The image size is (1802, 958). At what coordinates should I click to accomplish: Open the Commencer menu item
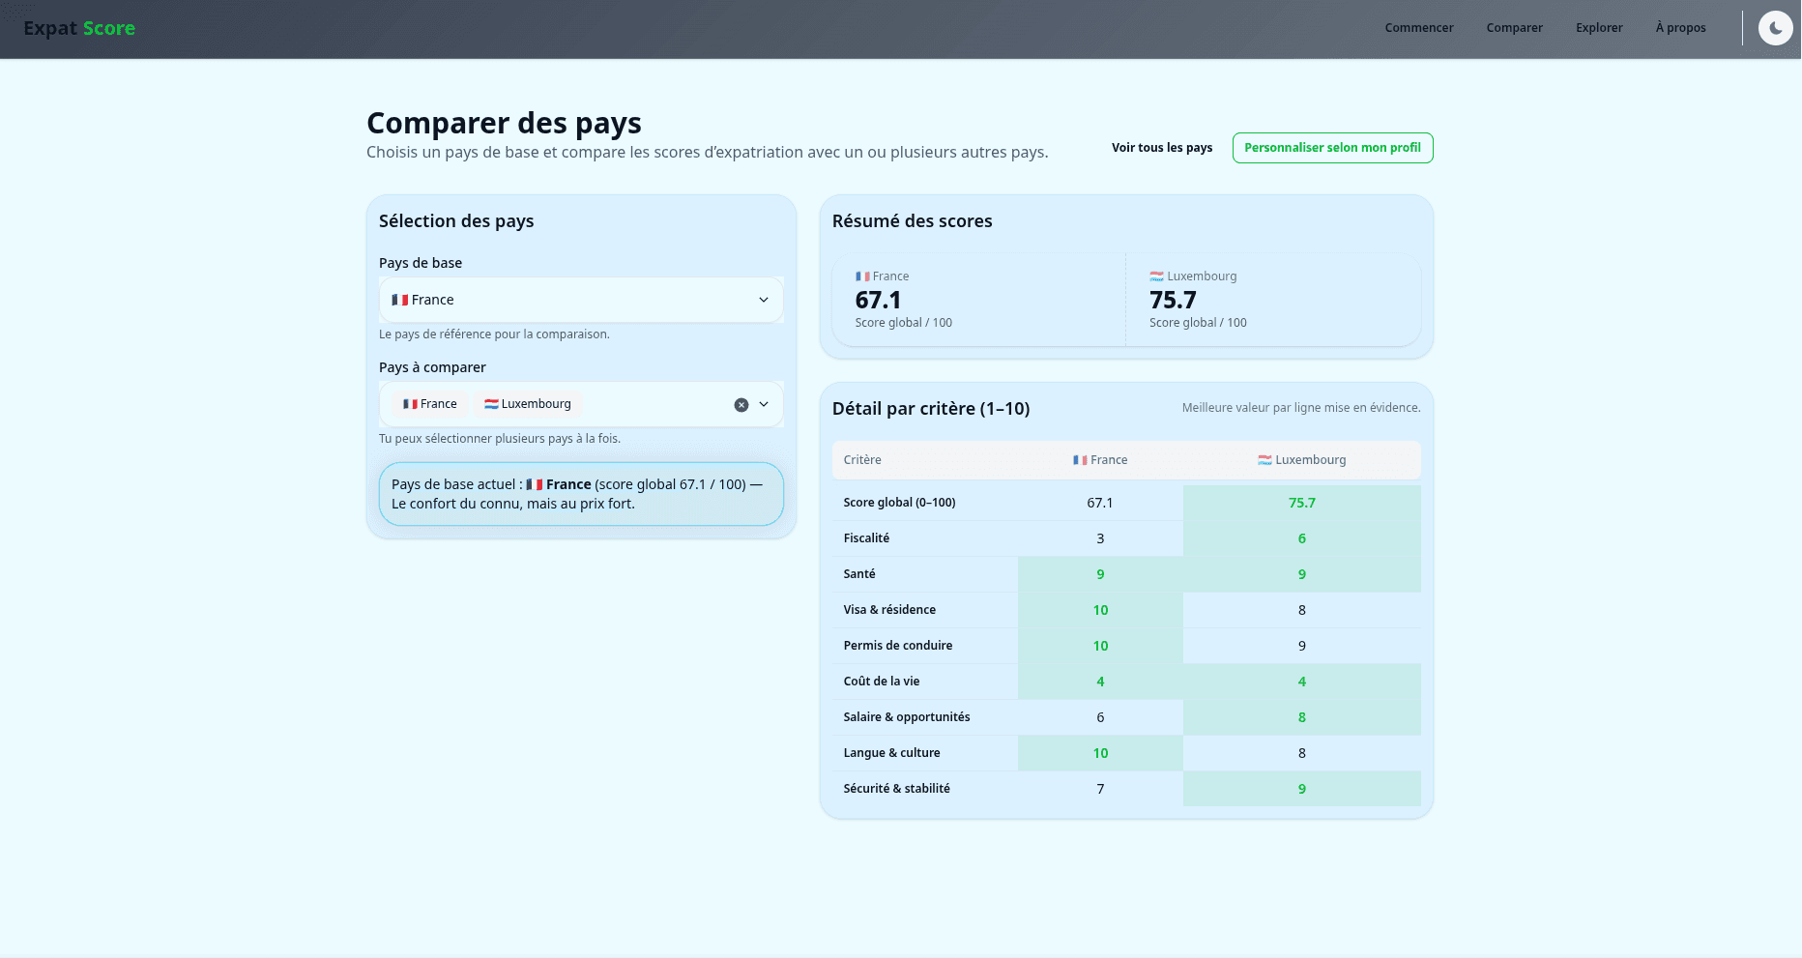[1418, 28]
